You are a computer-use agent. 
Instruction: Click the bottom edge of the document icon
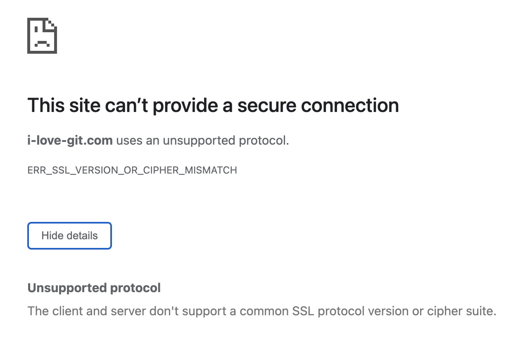tap(42, 52)
